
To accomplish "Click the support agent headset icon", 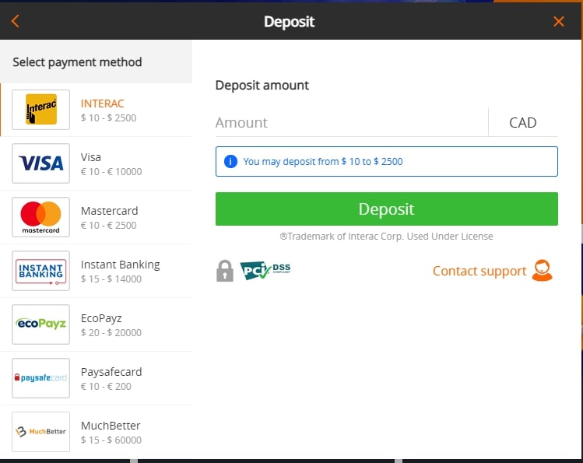I will tap(542, 270).
